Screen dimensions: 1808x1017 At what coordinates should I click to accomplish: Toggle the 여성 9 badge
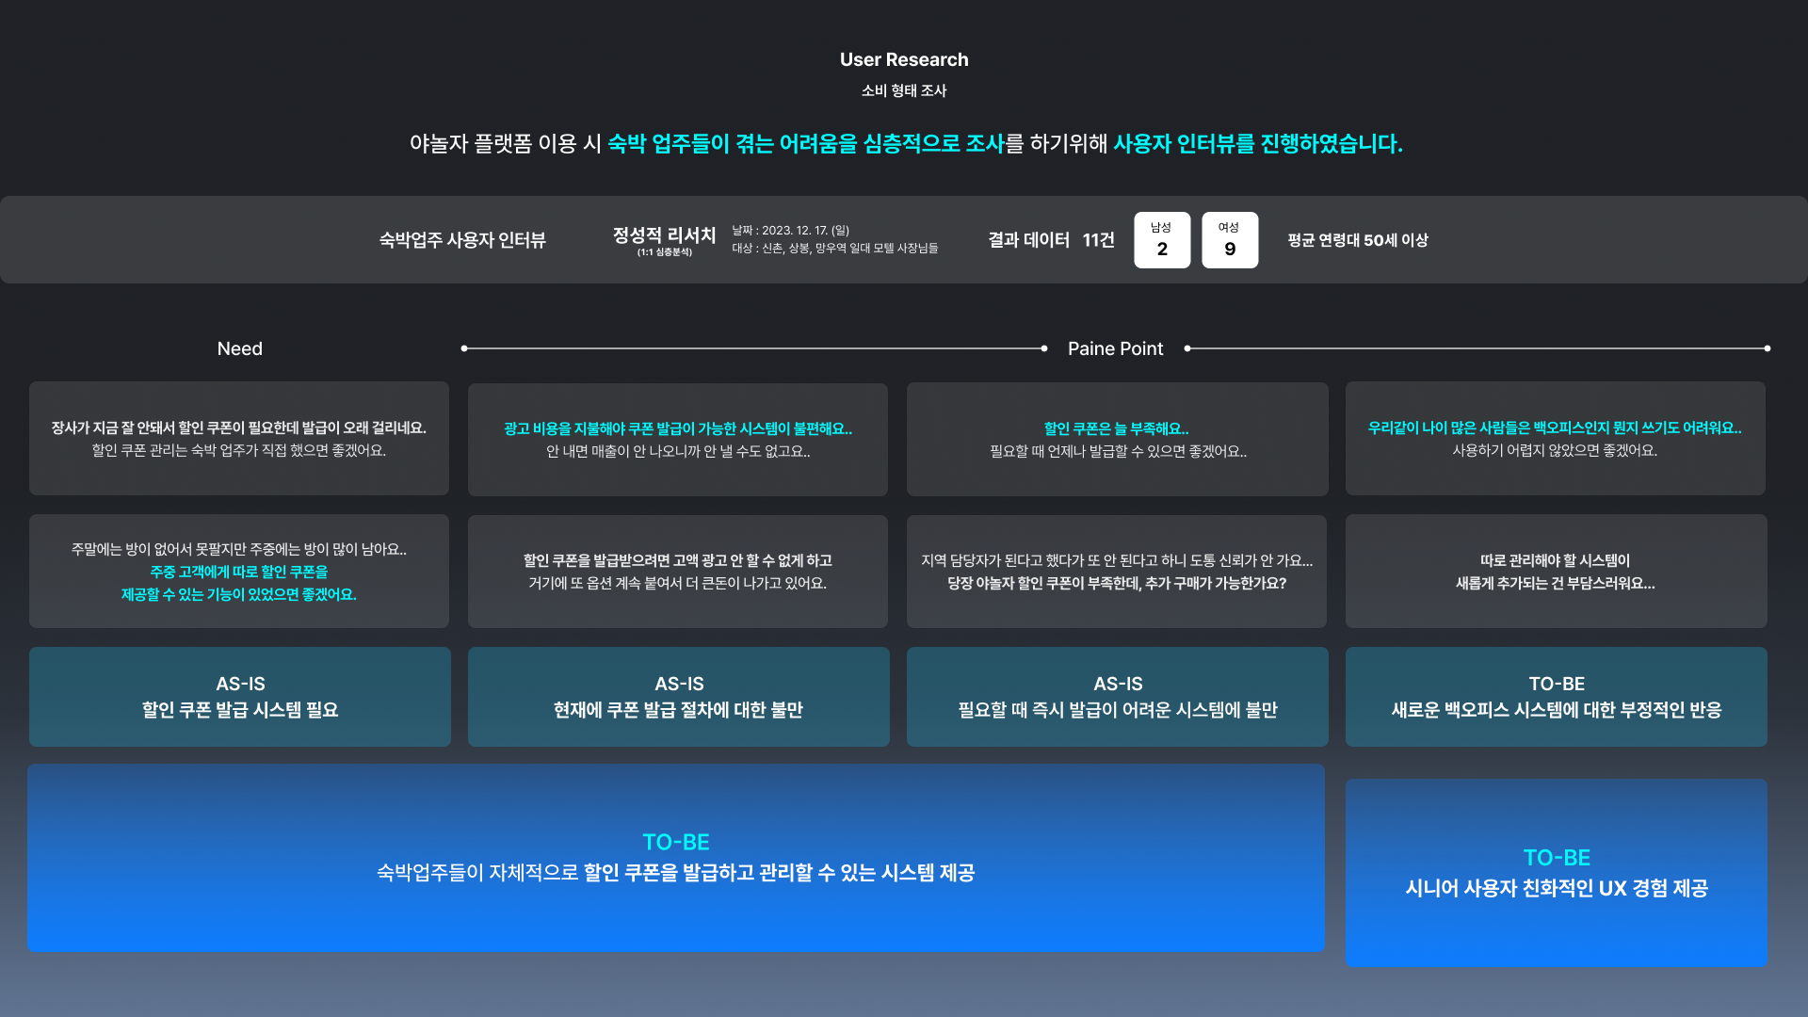tap(1230, 239)
